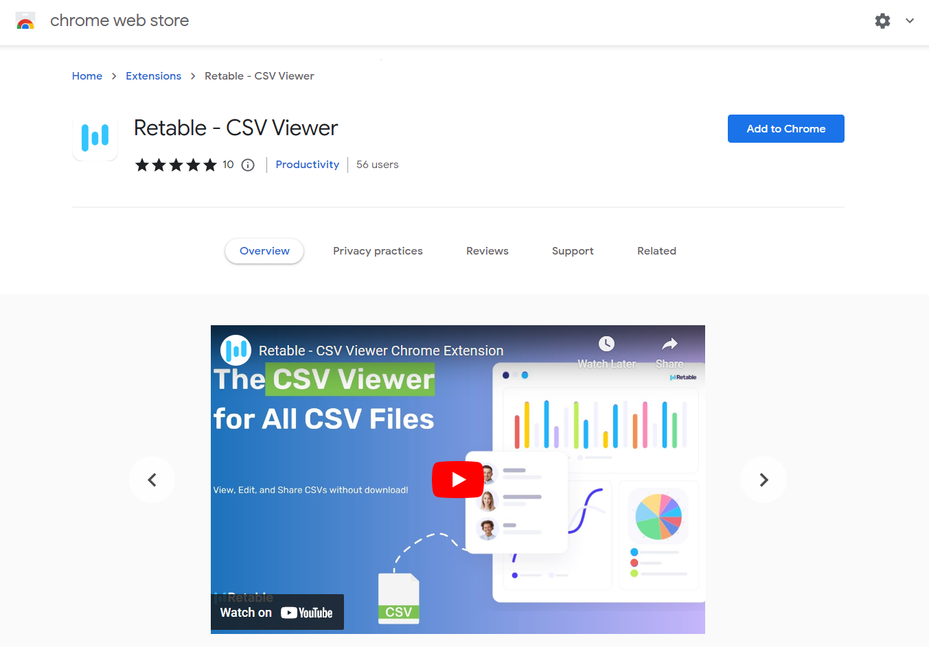Open the Support tab
Viewport: 929px width, 647px height.
pos(573,251)
